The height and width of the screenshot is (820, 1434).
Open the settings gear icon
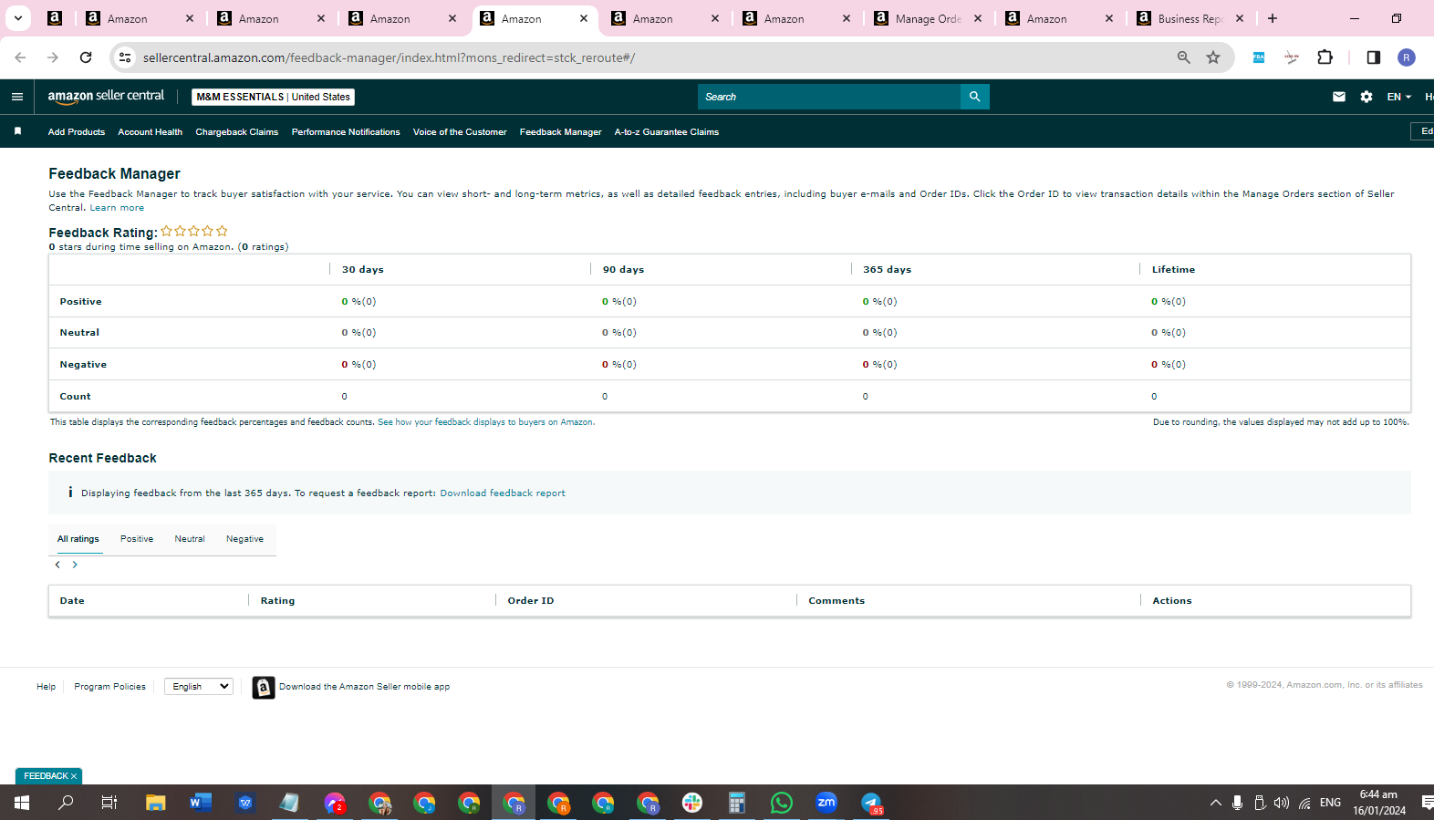[1366, 97]
